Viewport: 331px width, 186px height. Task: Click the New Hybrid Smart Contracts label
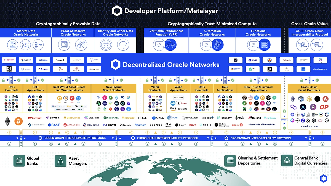pyautogui.click(x=114, y=88)
